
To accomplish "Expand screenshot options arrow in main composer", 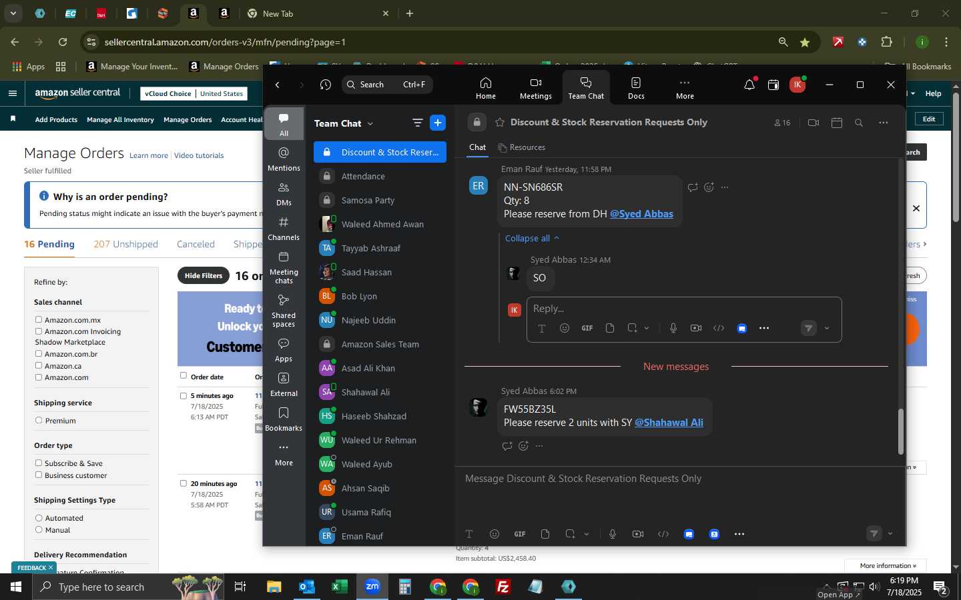I will coord(587,534).
